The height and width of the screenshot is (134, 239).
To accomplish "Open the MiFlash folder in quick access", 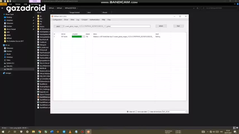I will click(9, 38).
